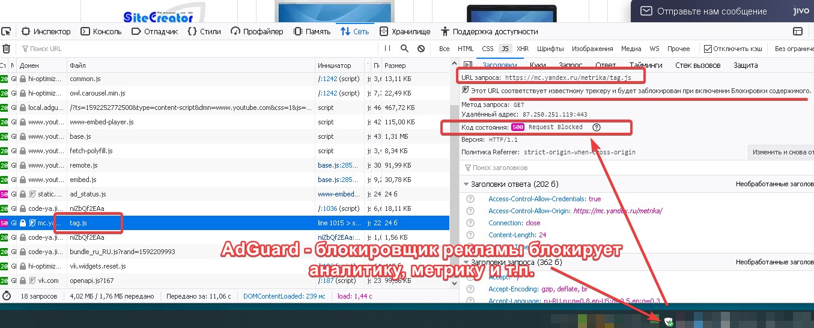This screenshot has width=814, height=328.
Task: Switch to the Куки details tab
Action: (x=538, y=65)
